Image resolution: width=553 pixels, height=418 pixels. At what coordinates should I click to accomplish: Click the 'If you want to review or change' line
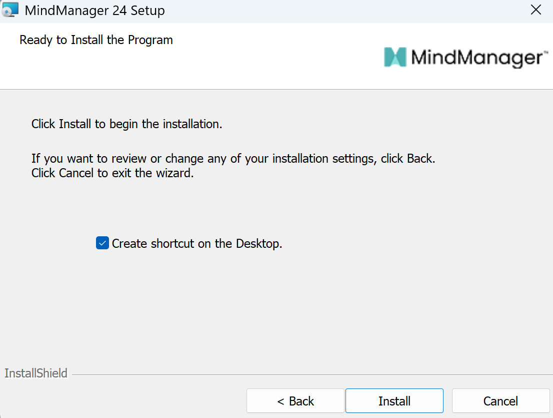tap(233, 159)
